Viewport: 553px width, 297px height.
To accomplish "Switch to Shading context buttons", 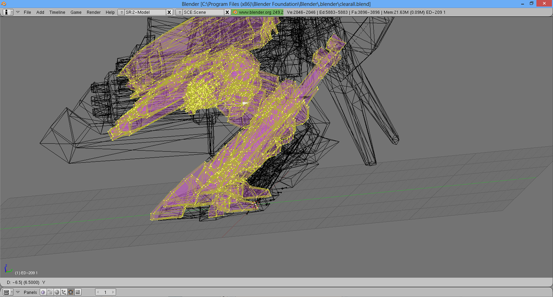I will point(57,292).
